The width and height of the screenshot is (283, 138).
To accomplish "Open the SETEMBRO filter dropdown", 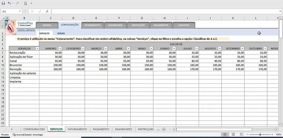I will [x=242, y=49].
